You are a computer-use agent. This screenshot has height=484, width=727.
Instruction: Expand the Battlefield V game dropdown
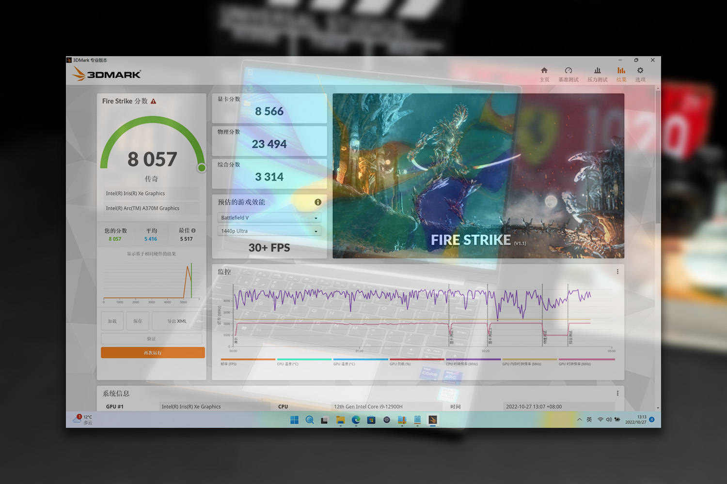pos(269,218)
